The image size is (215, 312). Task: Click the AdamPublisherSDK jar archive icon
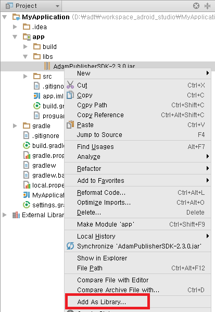47,66
